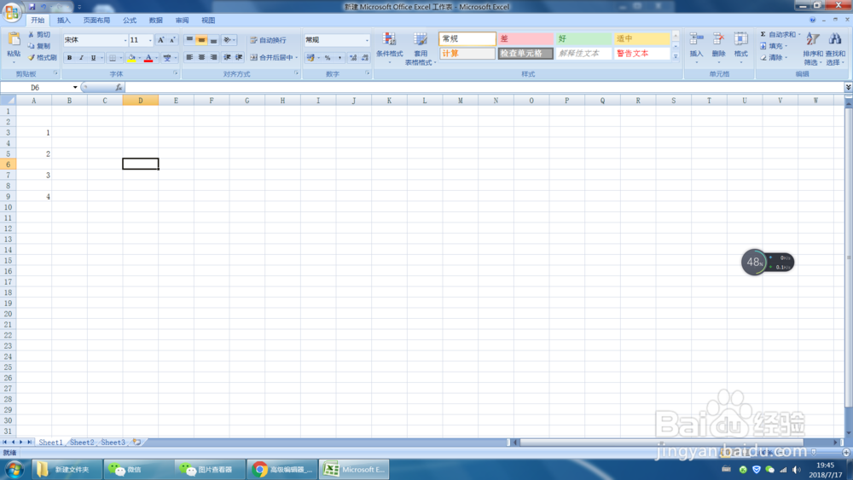Open the Formulas (公式) tab
Viewport: 853px width, 480px height.
click(x=130, y=20)
